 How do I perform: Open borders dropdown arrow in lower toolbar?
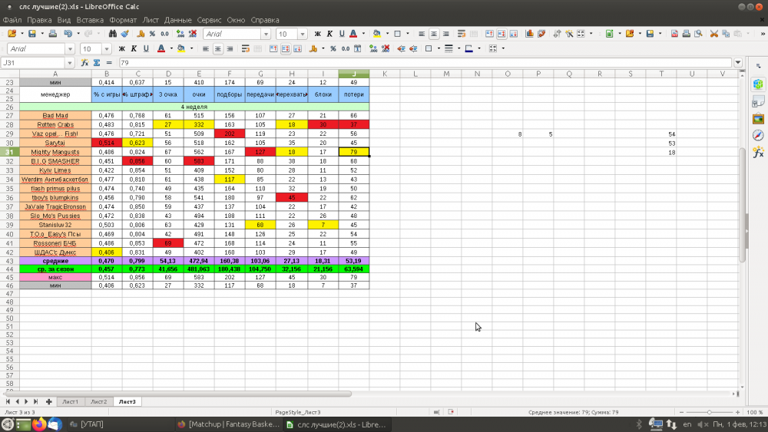439,48
